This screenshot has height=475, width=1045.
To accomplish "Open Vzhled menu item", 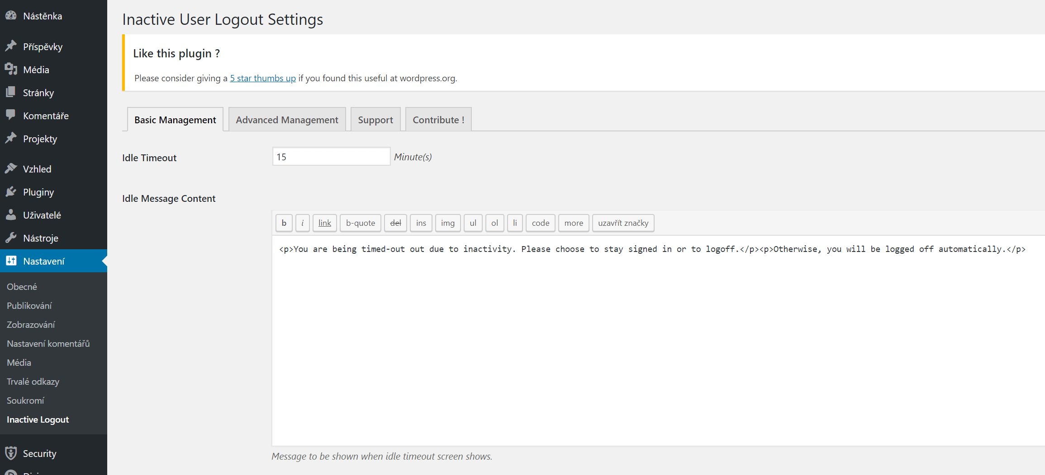I will pos(53,169).
